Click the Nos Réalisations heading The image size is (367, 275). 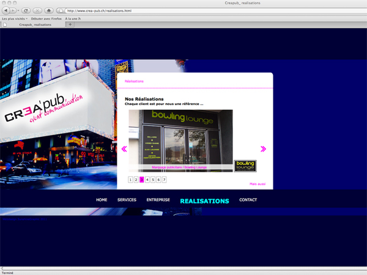[144, 99]
